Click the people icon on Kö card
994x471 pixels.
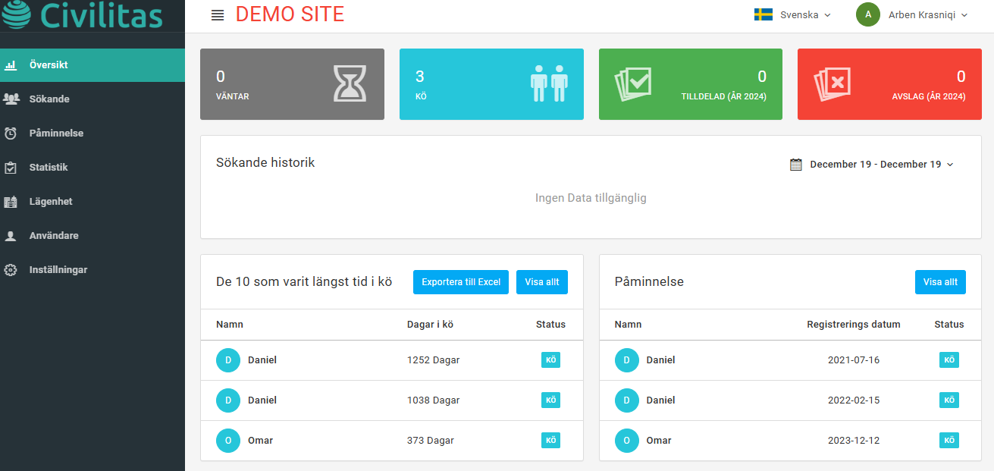pyautogui.click(x=549, y=83)
